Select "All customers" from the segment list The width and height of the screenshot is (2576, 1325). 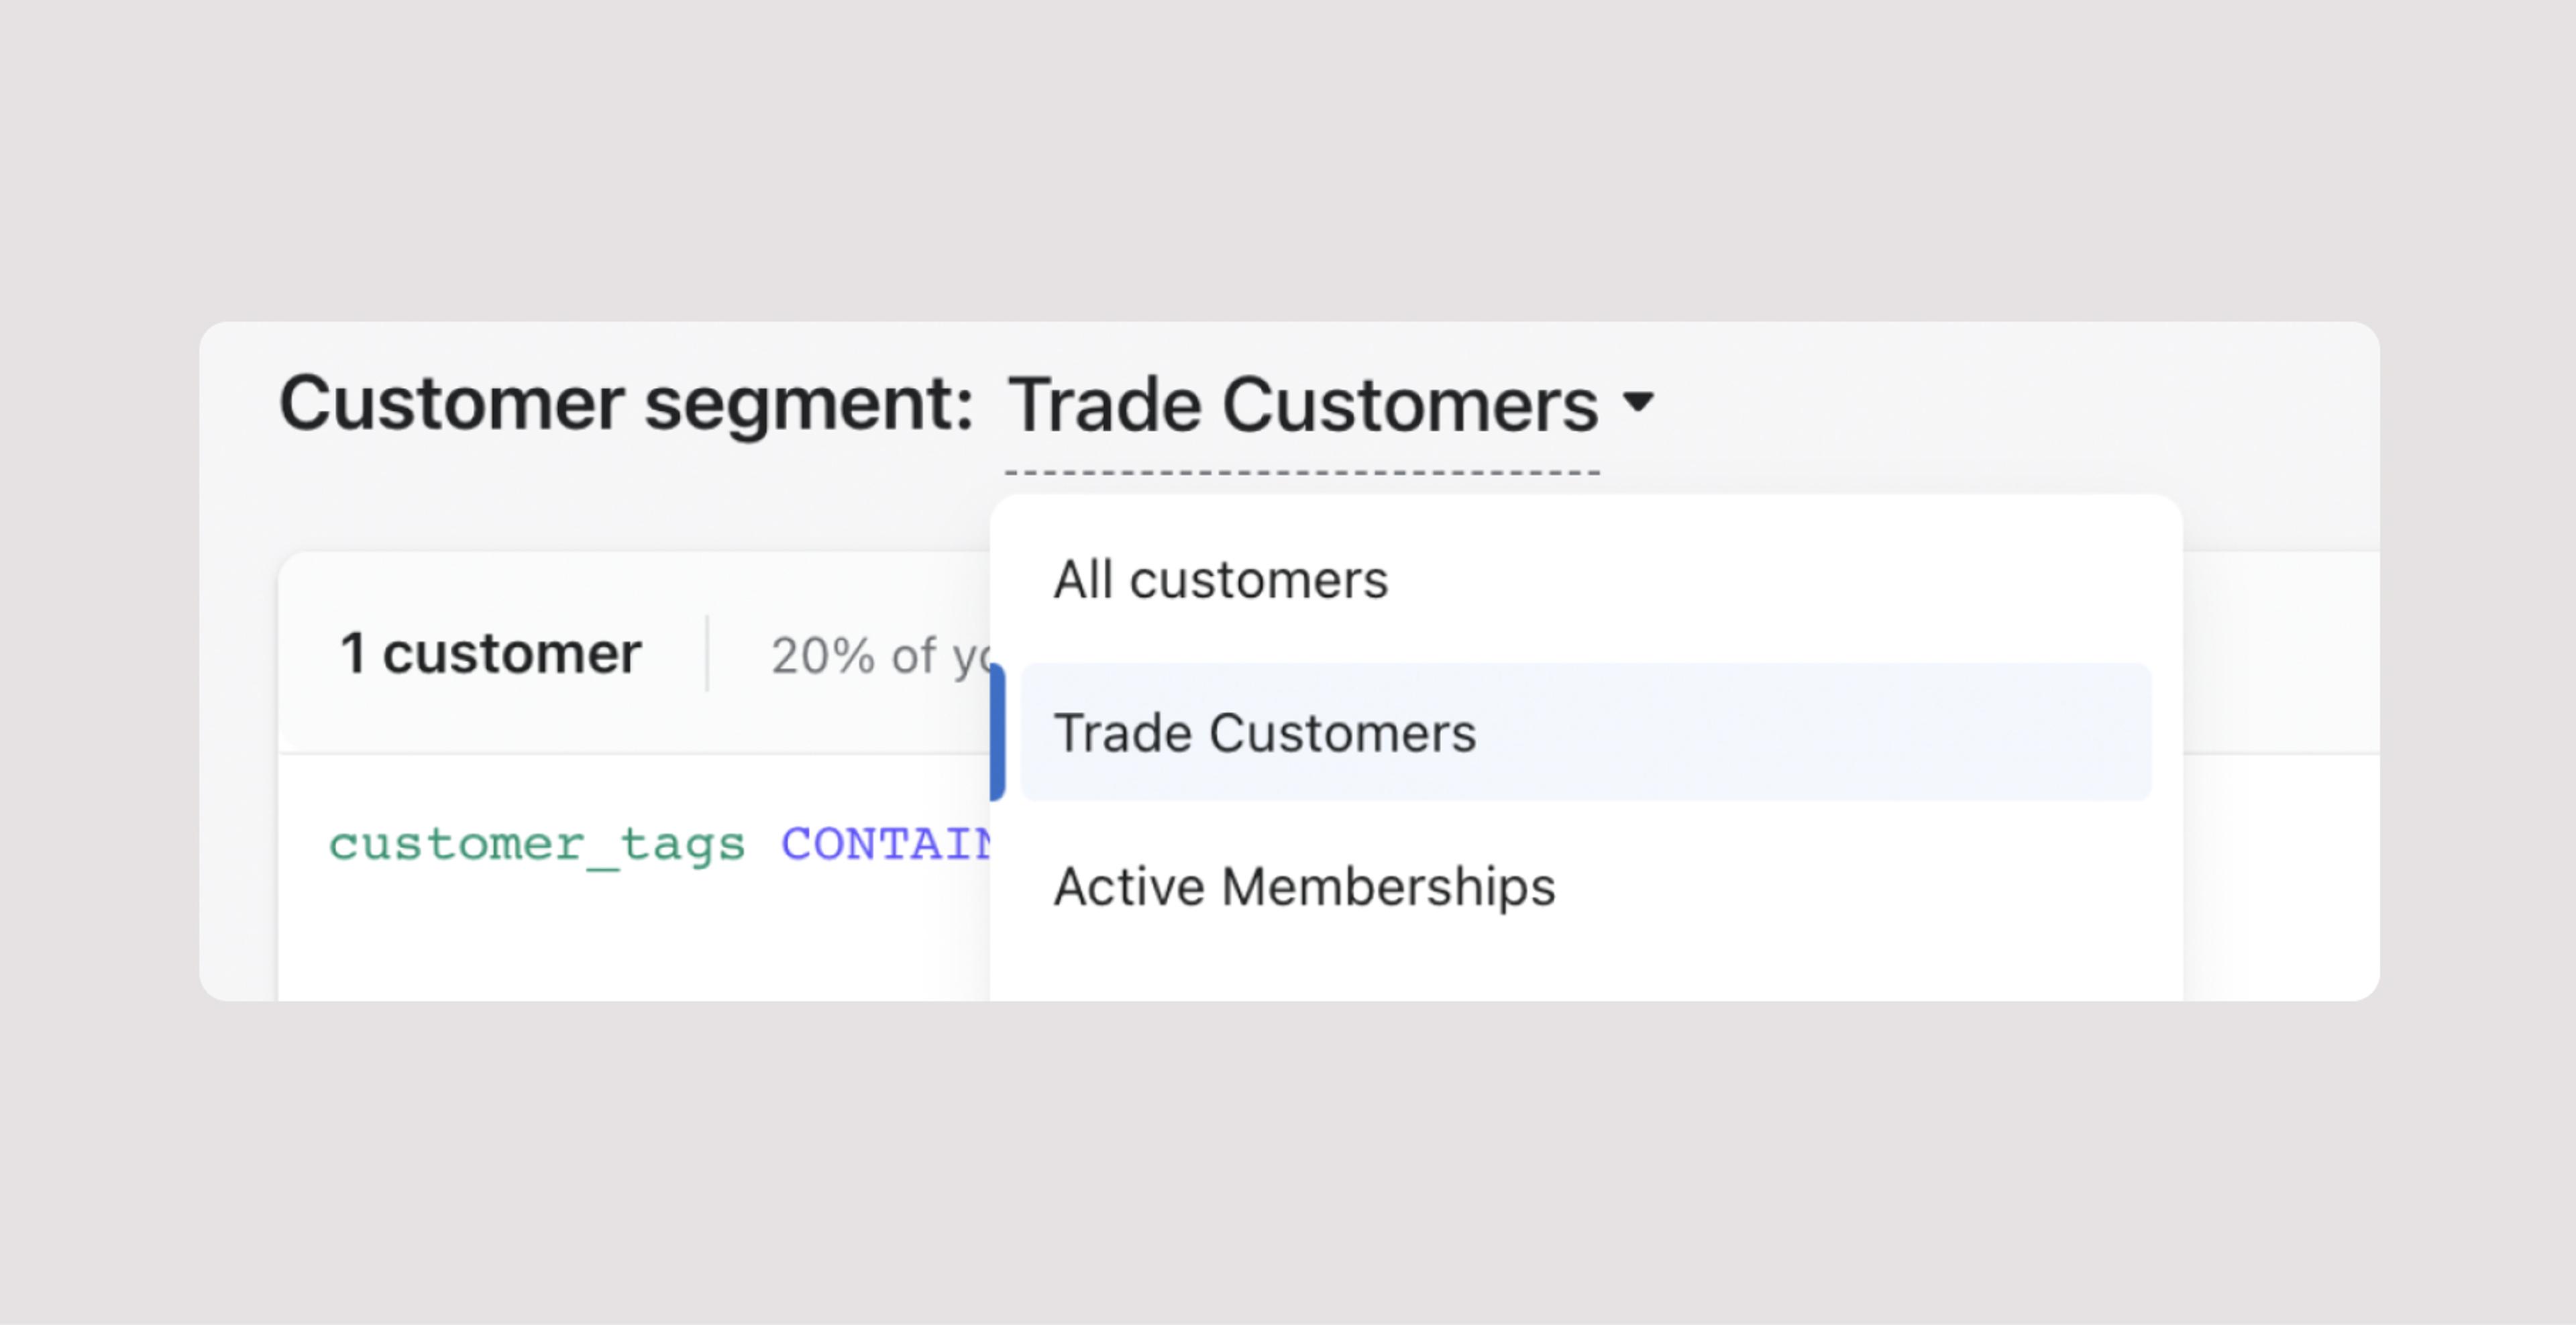pyautogui.click(x=1220, y=580)
